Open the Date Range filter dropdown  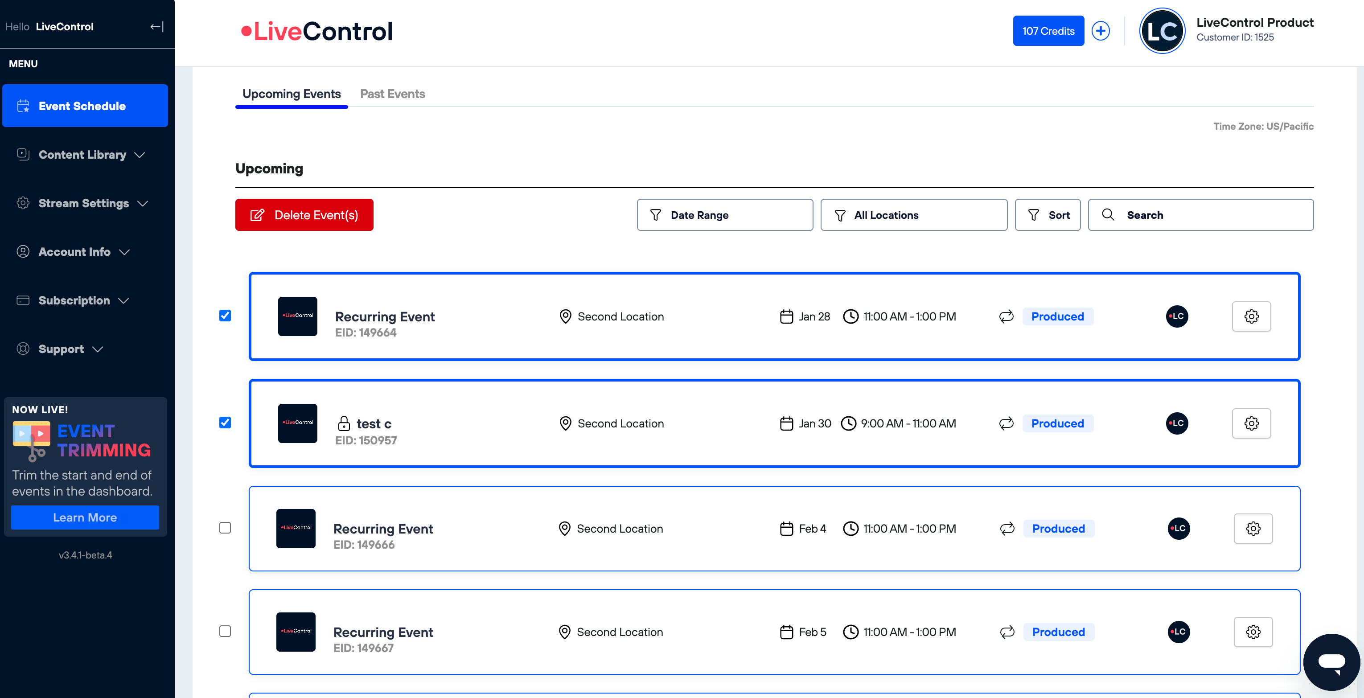click(724, 215)
